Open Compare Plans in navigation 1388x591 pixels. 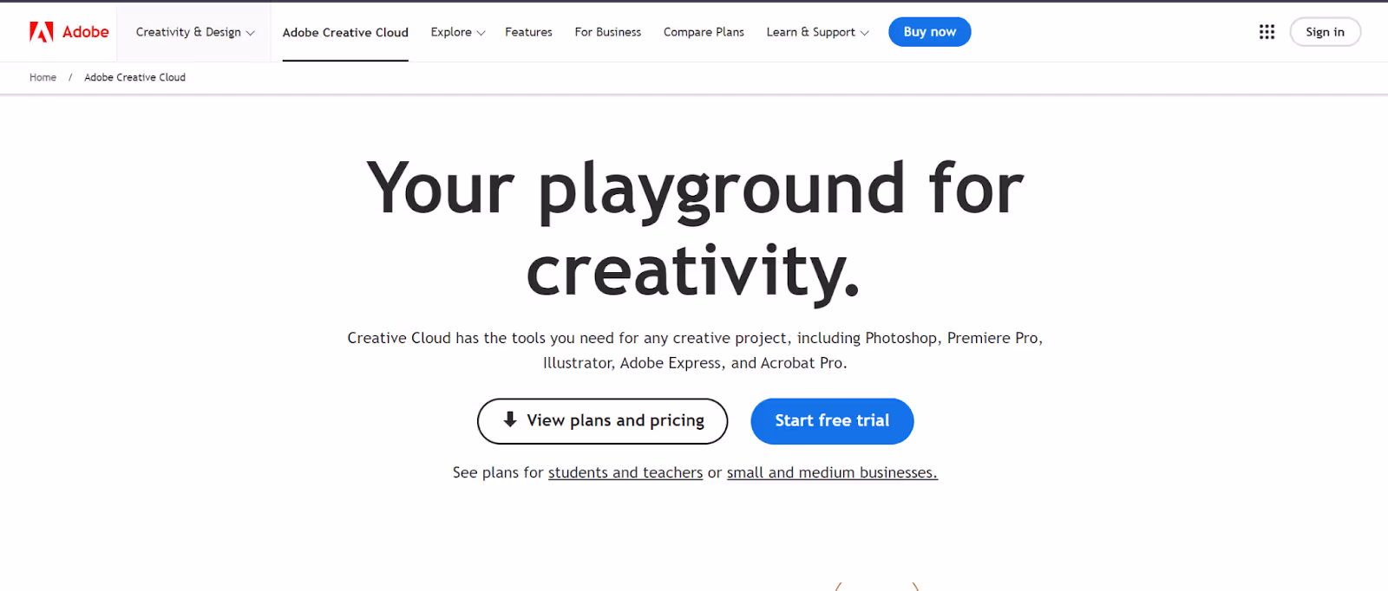(704, 32)
